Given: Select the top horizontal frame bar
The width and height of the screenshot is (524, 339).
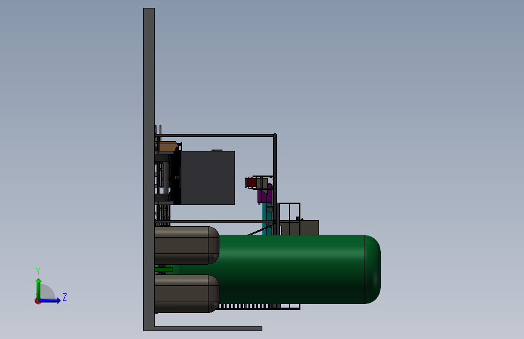Looking at the screenshot, I should coord(216,135).
